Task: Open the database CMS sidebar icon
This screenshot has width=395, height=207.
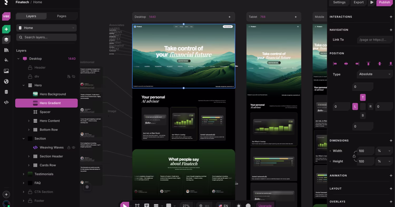Action: [6, 92]
